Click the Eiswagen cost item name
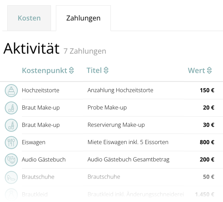223x202 pixels. click(x=33, y=142)
